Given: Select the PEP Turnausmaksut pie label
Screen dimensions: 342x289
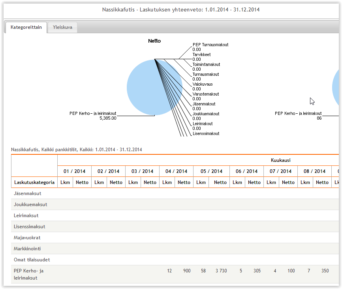Looking at the screenshot, I should pos(210,45).
